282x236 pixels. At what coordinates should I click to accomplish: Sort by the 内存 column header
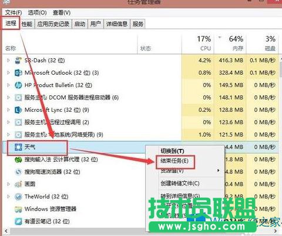pos(237,48)
